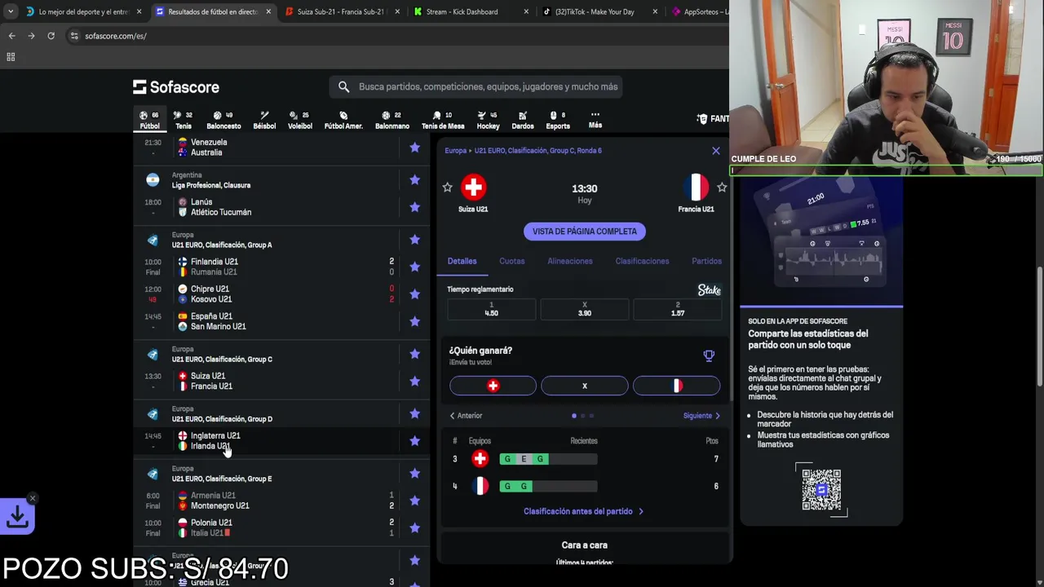
Task: Favorite the Liga Profesional, Clausura league
Action: point(414,179)
